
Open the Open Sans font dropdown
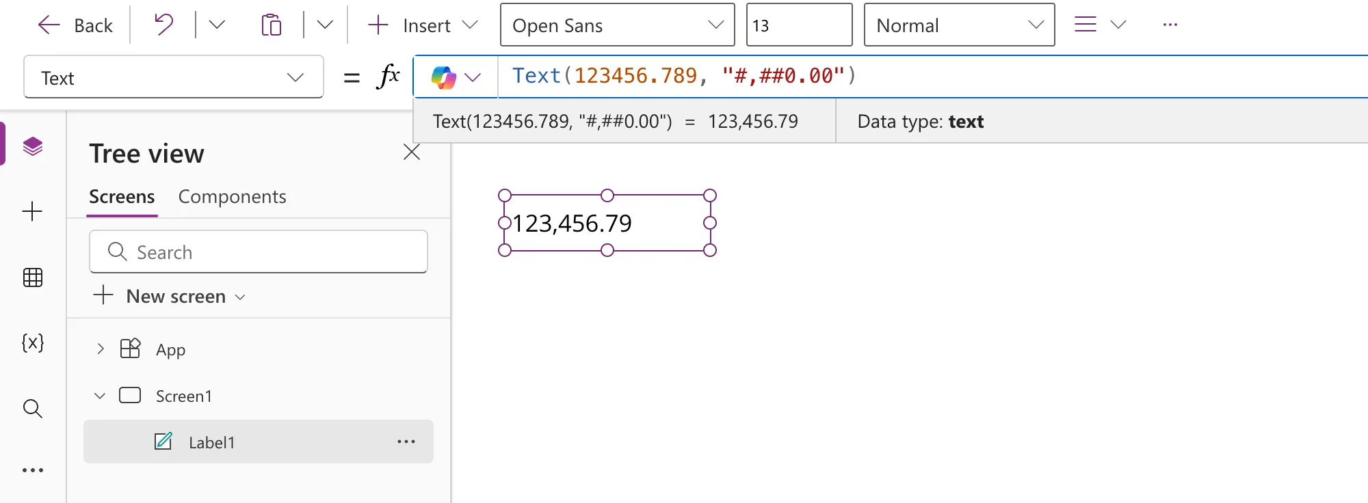tap(618, 25)
